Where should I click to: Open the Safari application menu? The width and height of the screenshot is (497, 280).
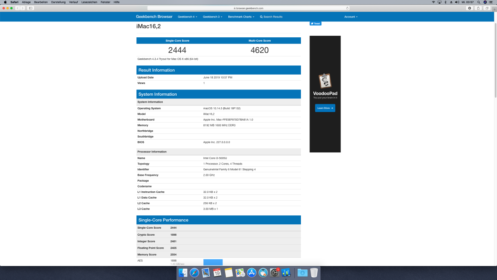click(x=14, y=2)
